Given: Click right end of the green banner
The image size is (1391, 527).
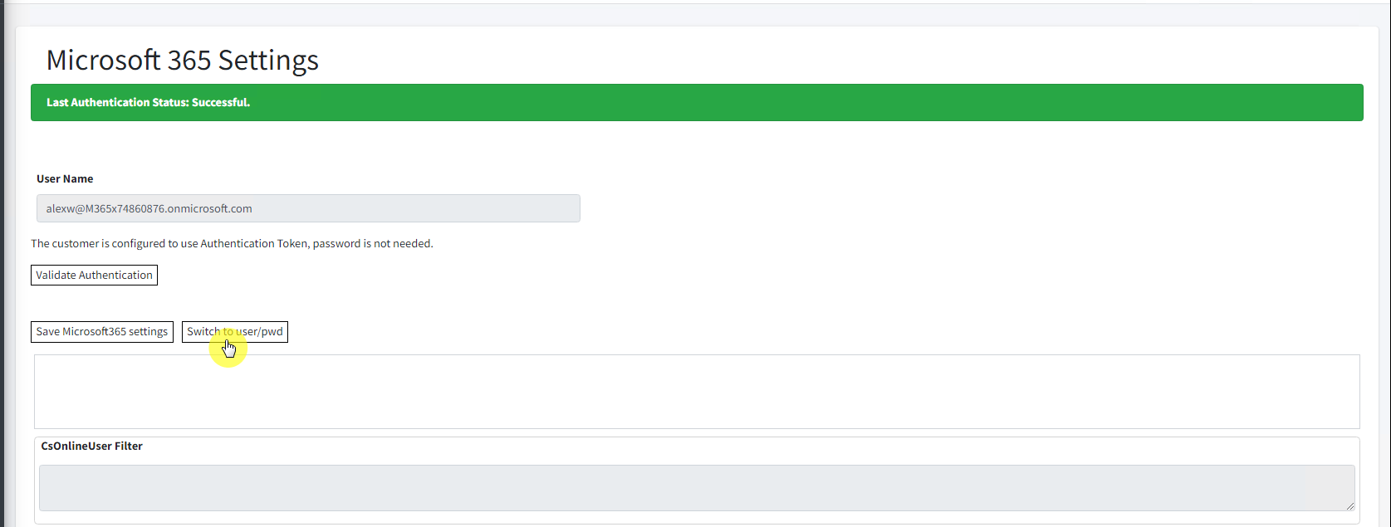Looking at the screenshot, I should [1345, 102].
